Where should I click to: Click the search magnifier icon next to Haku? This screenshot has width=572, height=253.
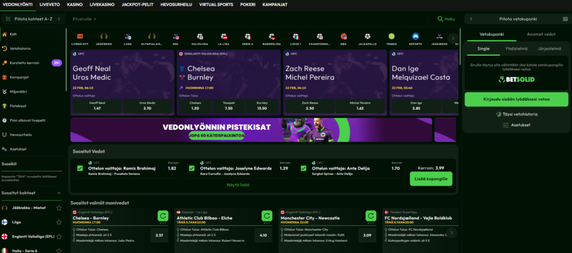point(440,18)
